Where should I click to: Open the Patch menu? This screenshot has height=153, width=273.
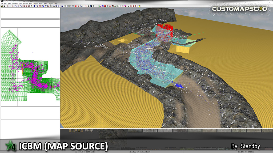46,3
